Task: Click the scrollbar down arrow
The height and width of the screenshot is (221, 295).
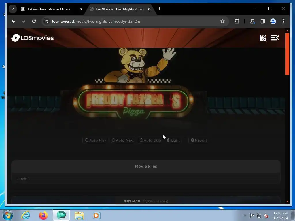Action: (x=287, y=202)
